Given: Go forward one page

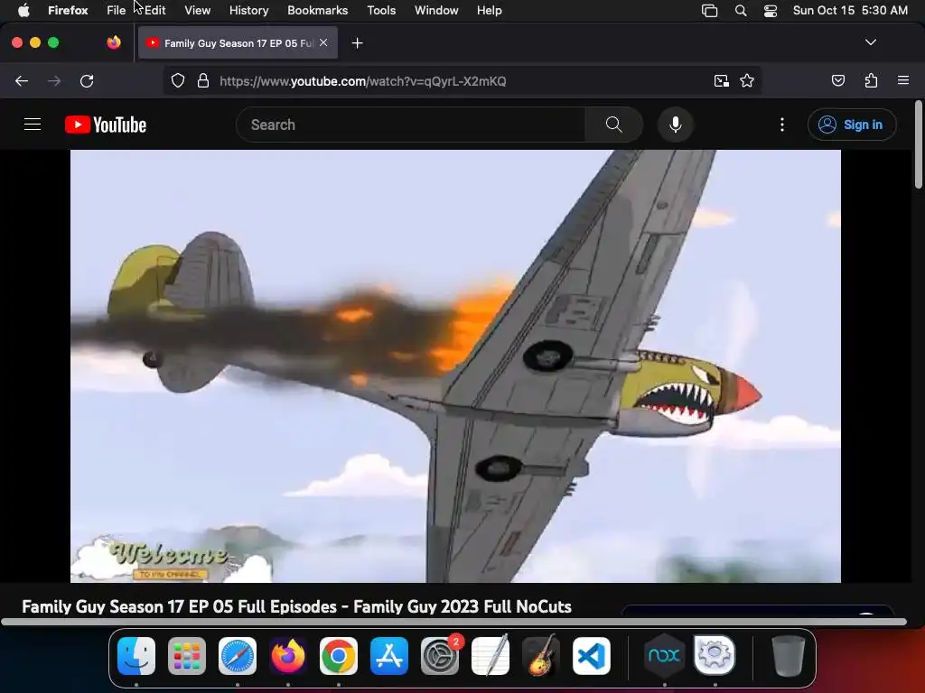Looking at the screenshot, I should click(54, 80).
